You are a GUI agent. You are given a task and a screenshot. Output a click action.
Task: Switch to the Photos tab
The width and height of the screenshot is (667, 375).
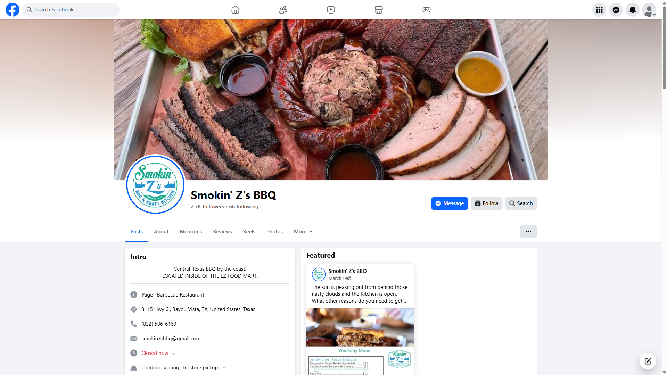pos(274,232)
